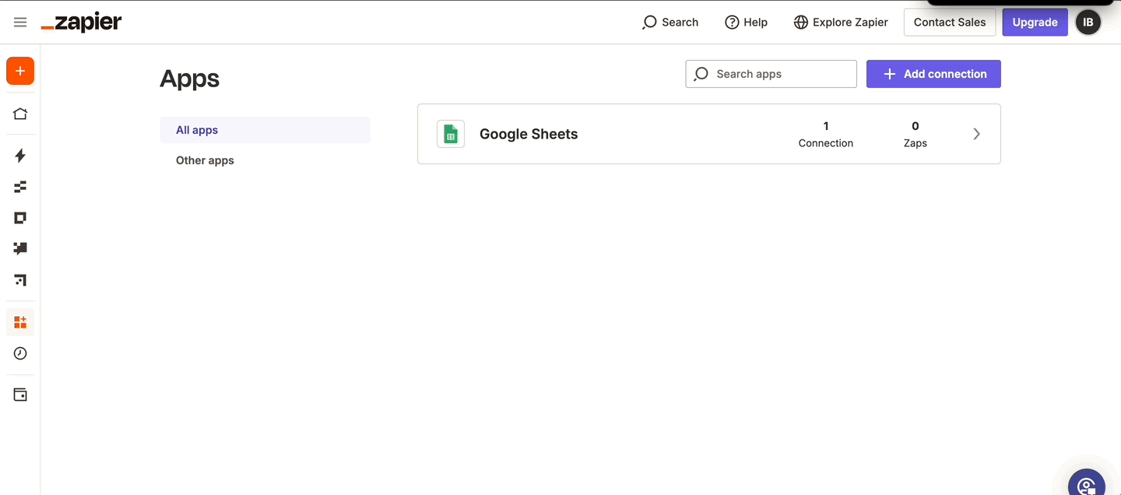1121x495 pixels.
Task: Open the IB account avatar menu
Action: click(1088, 23)
